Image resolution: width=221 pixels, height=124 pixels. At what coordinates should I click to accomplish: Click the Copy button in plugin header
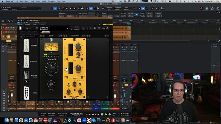pyautogui.click(x=35, y=24)
